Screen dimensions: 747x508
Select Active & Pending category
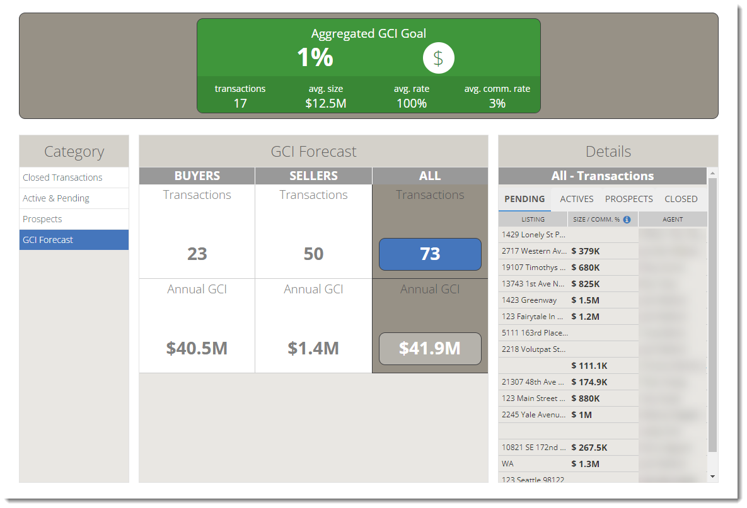[56, 198]
